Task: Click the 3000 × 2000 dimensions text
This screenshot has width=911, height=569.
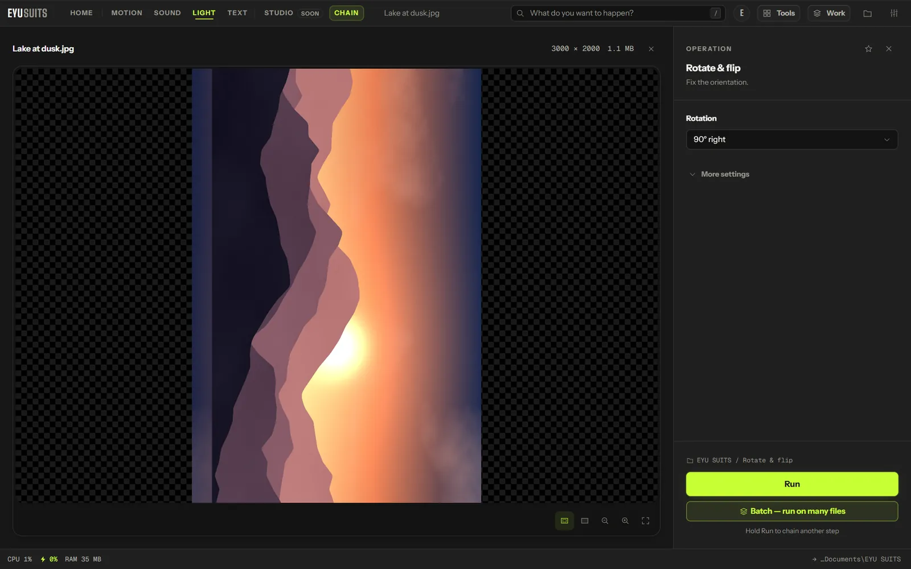Action: point(575,49)
